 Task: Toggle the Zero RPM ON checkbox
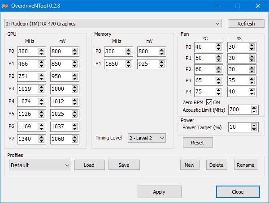(x=209, y=102)
